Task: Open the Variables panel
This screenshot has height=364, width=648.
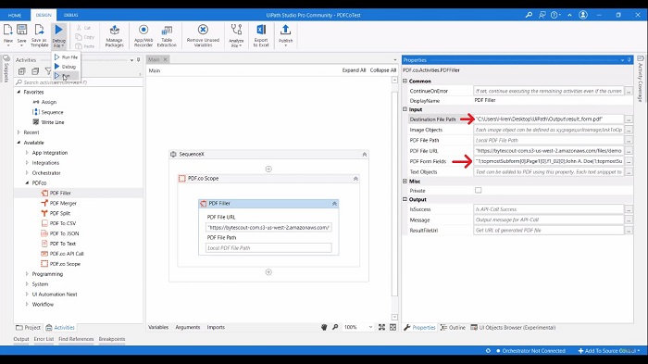Action: click(x=158, y=327)
